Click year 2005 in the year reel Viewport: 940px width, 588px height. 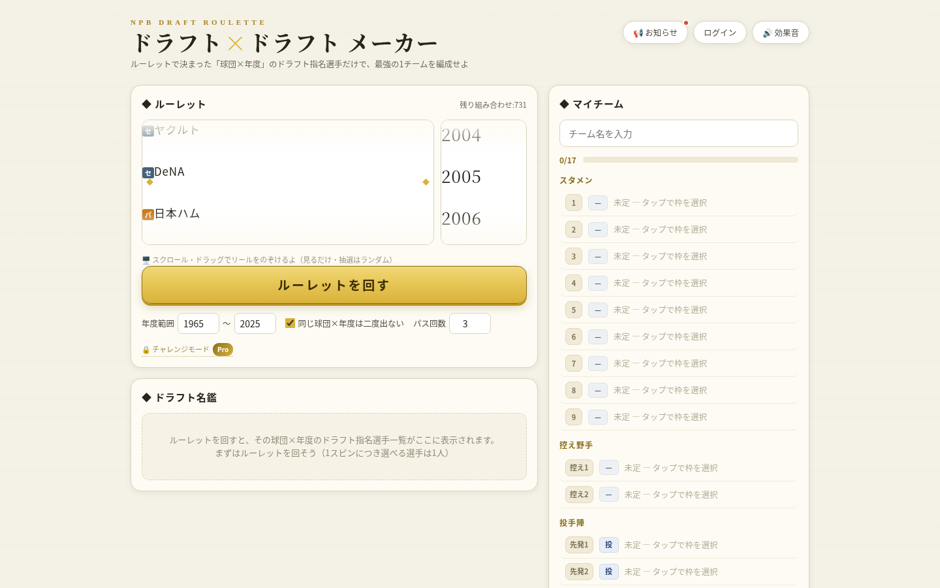tap(462, 177)
